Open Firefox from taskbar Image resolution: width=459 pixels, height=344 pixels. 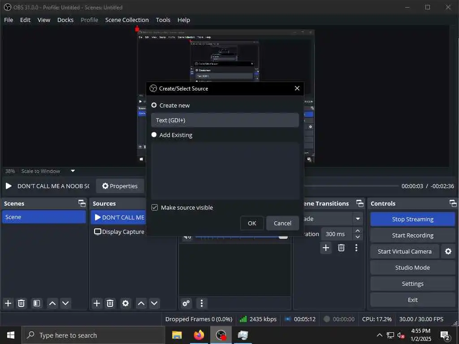(199, 335)
